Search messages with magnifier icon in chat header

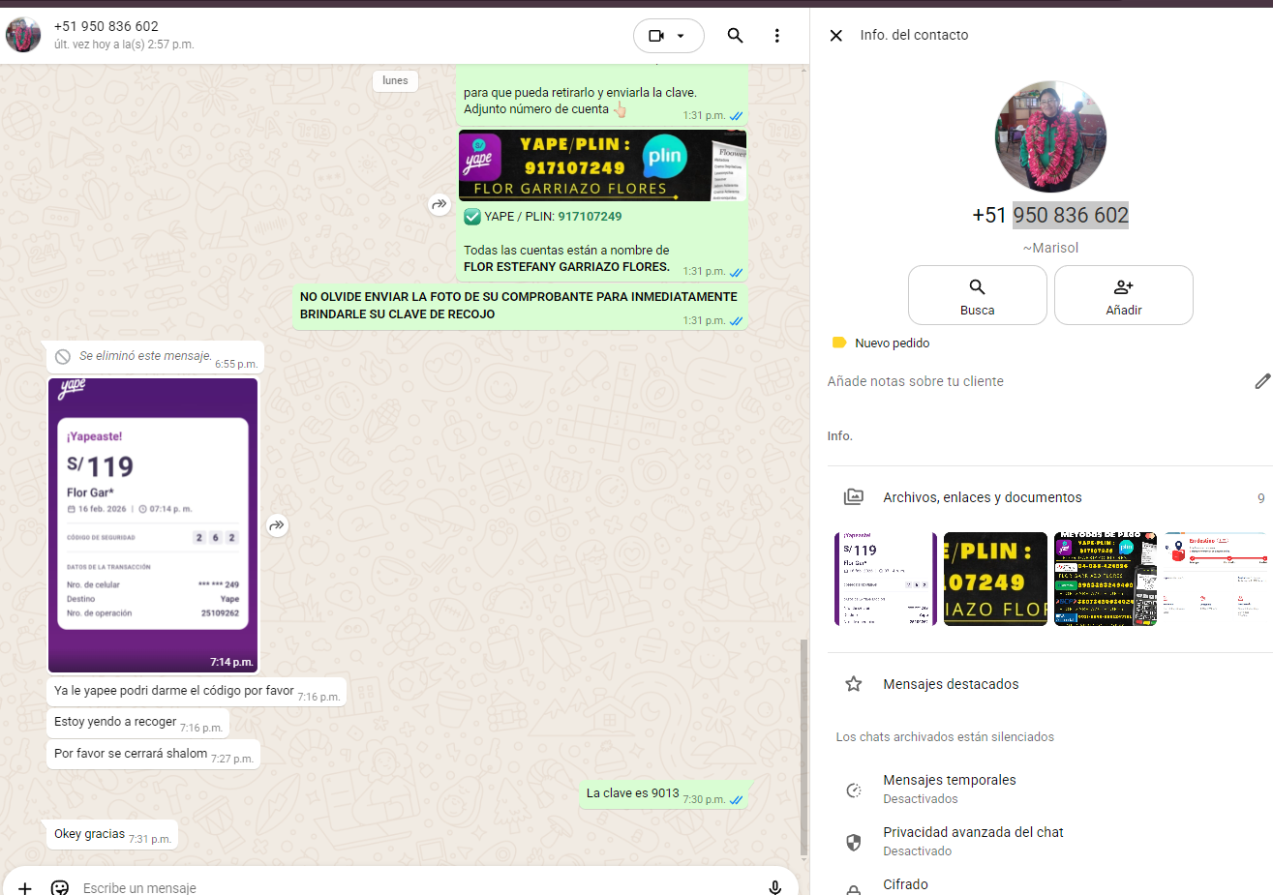pyautogui.click(x=735, y=36)
